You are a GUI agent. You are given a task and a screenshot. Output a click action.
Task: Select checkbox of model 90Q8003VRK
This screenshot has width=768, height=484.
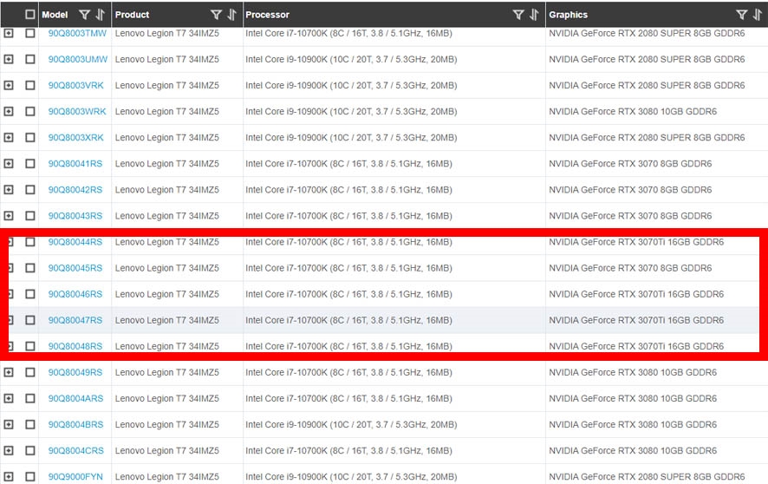[29, 85]
